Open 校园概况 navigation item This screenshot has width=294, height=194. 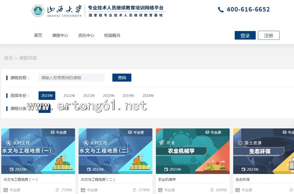tap(112, 36)
